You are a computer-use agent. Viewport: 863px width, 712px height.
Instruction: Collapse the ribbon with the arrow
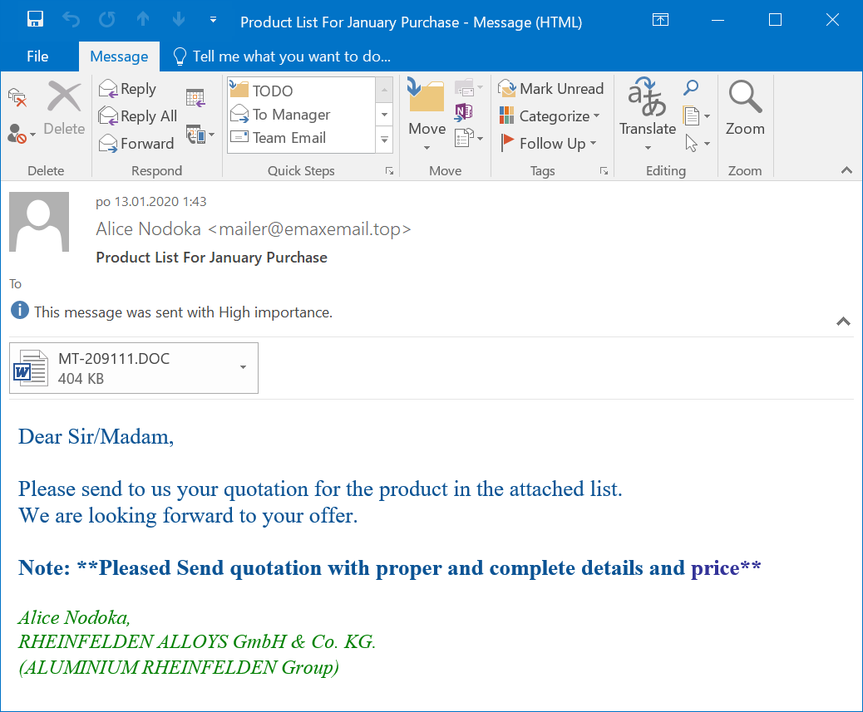846,170
